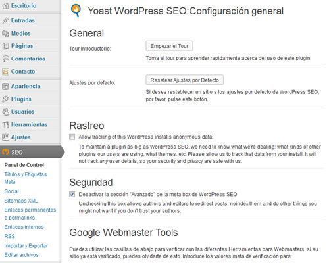Click the Herramientas tools icon
The image size is (329, 263).
pyautogui.click(x=5, y=124)
